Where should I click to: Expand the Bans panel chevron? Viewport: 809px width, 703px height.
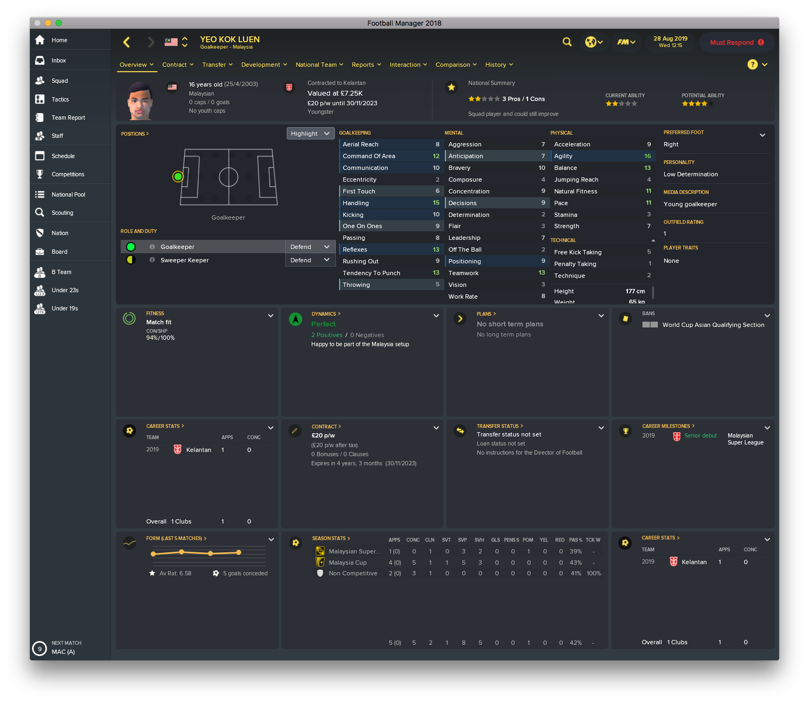[x=767, y=316]
